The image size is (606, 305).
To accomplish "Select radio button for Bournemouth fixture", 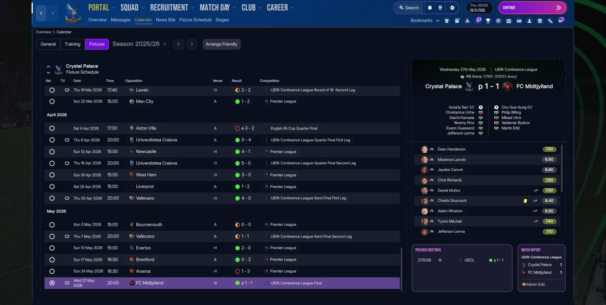I will click(52, 225).
